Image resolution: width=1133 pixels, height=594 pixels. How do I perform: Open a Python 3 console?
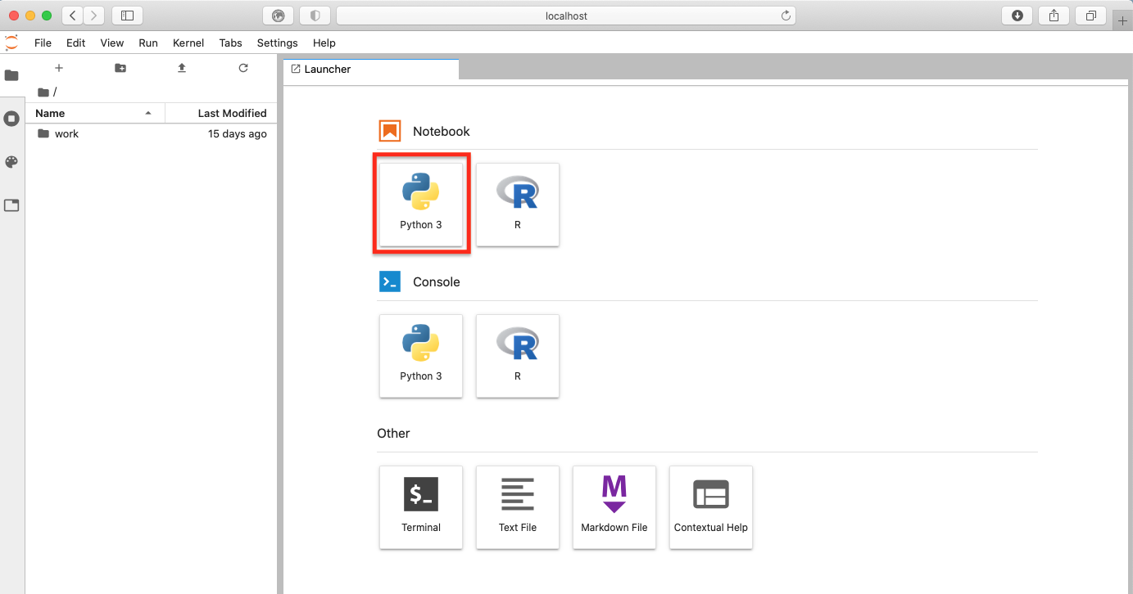tap(421, 356)
